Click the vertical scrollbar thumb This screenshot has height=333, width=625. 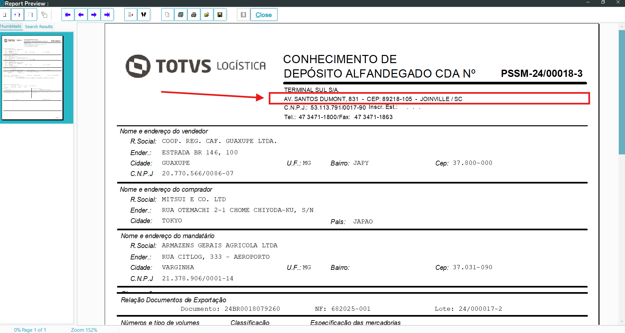(x=622, y=92)
